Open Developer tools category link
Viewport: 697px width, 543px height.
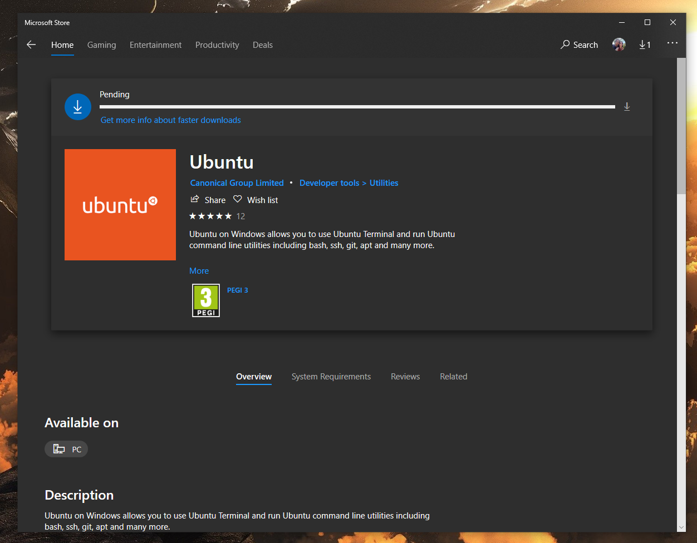pyautogui.click(x=330, y=183)
